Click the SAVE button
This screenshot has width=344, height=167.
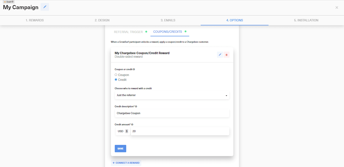coord(120,148)
